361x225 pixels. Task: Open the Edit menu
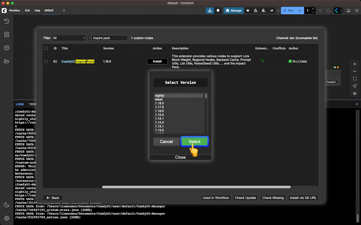coord(27,10)
